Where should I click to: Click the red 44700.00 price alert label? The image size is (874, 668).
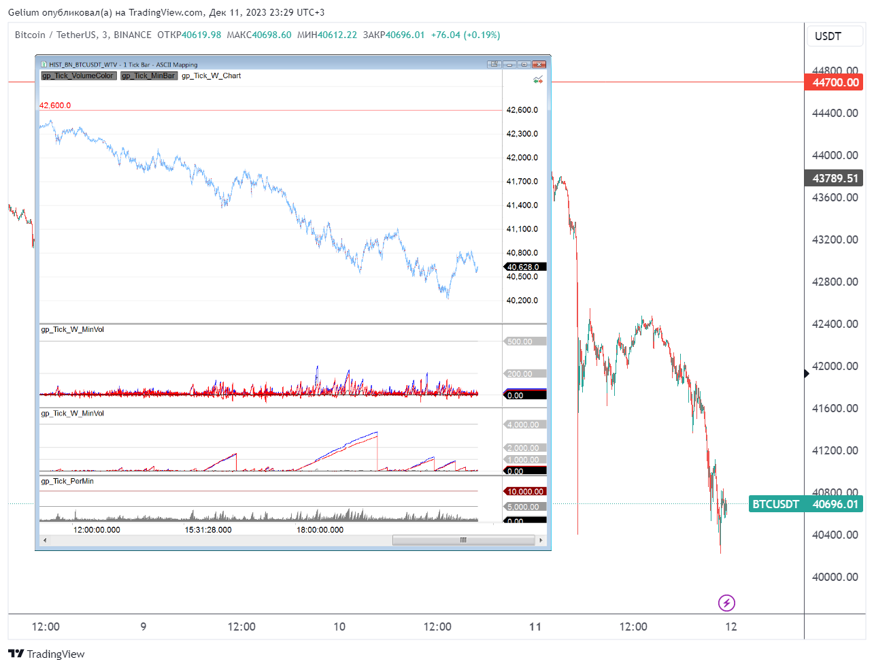coord(833,82)
